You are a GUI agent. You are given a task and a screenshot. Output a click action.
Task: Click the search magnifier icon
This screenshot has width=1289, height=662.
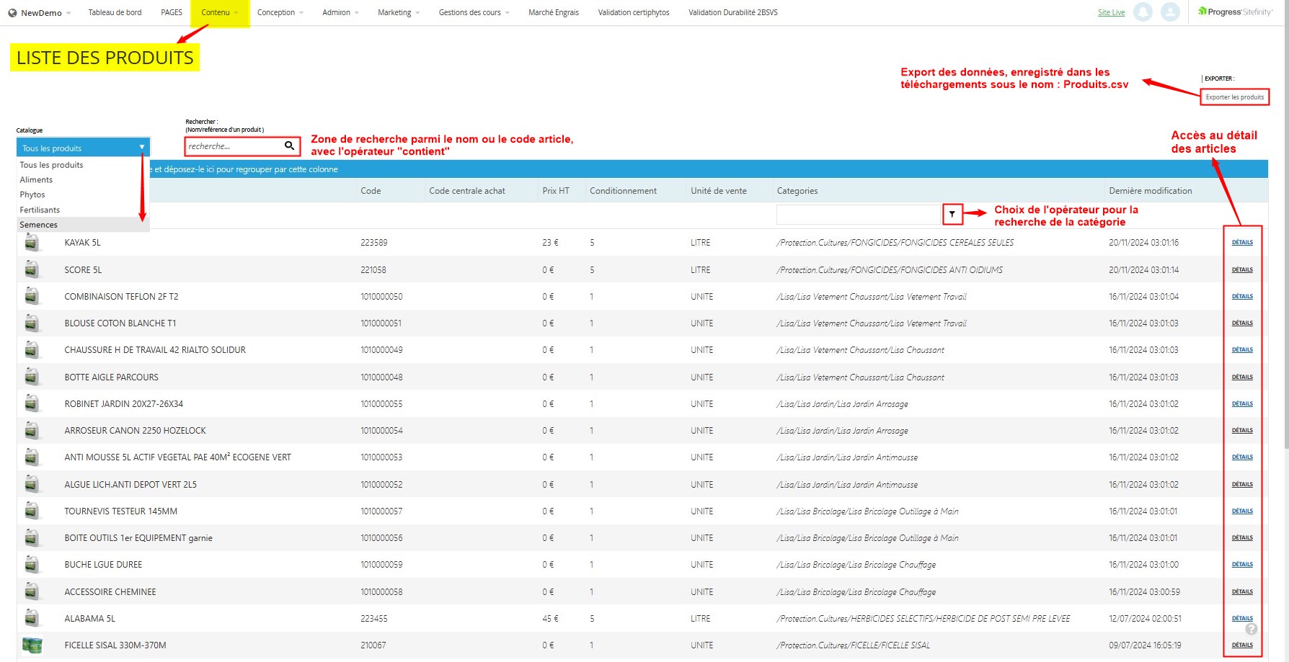pos(289,146)
